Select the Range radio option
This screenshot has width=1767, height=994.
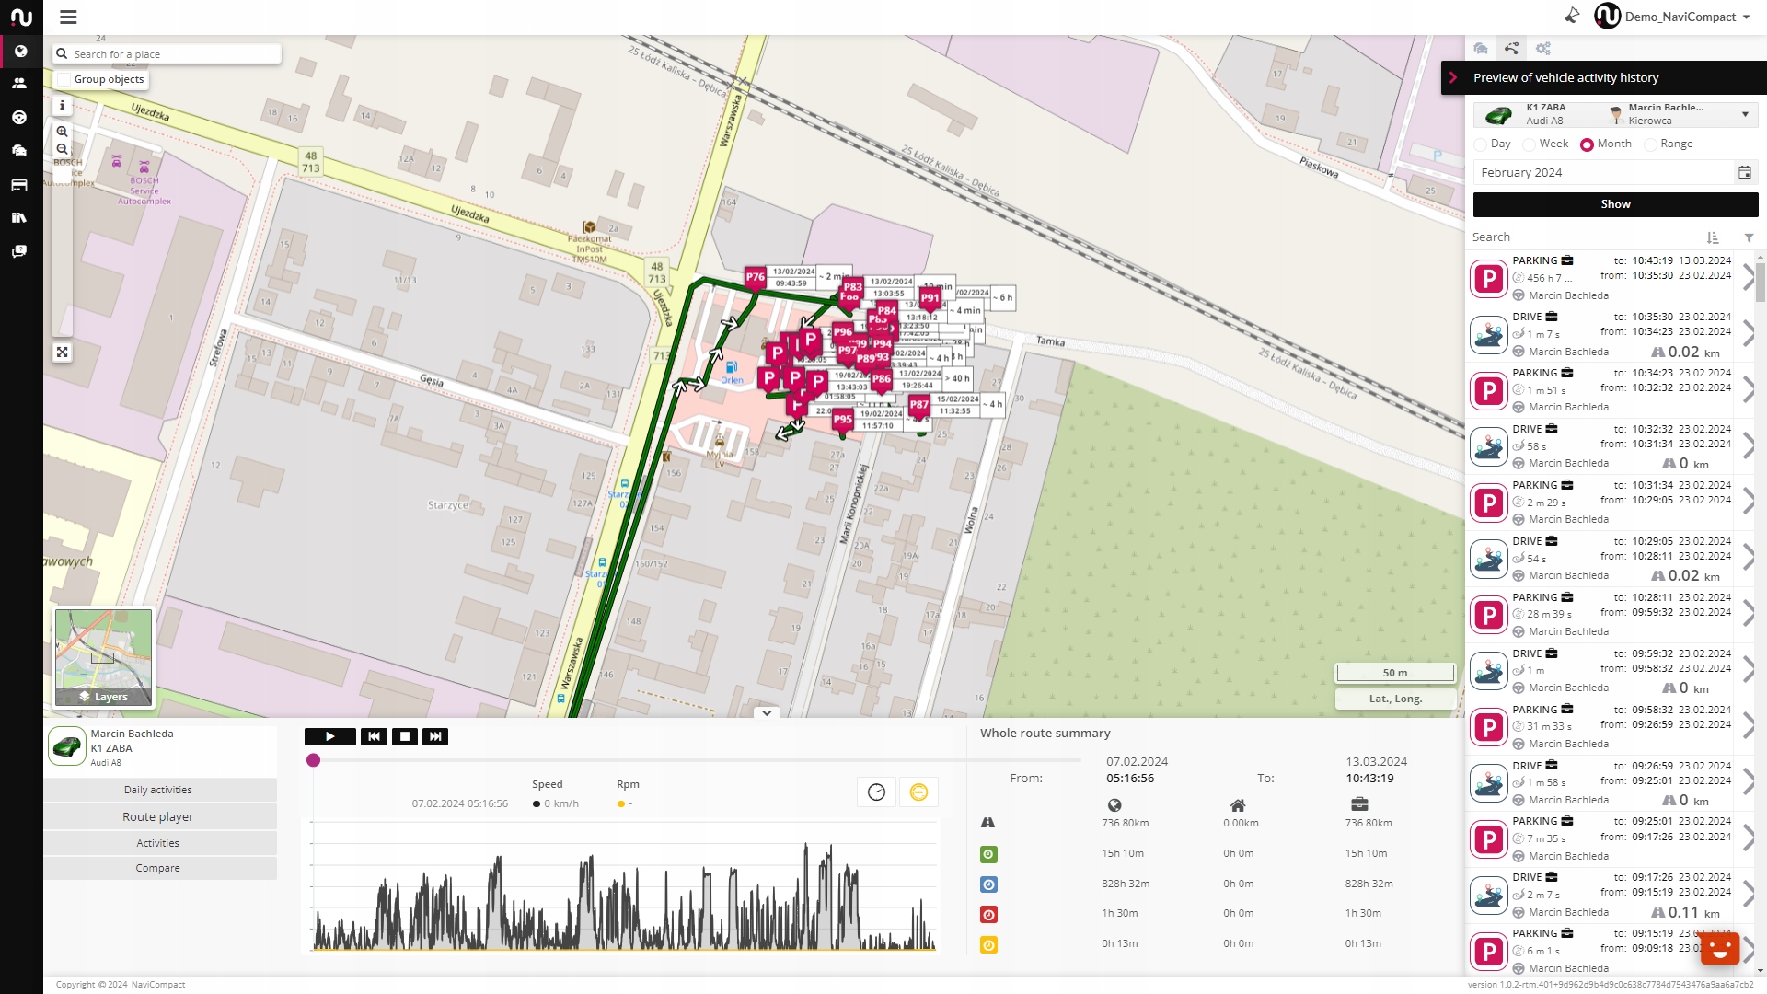tap(1651, 144)
